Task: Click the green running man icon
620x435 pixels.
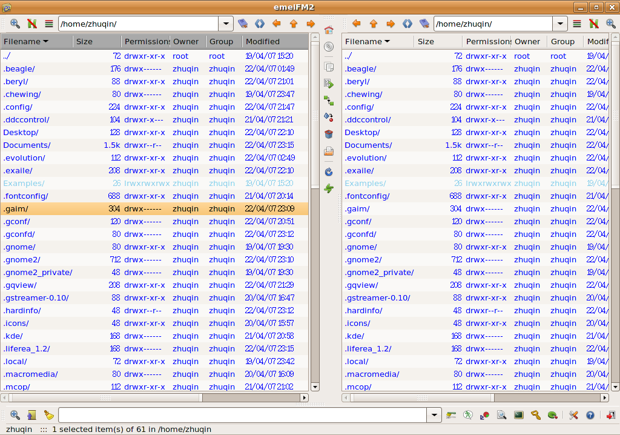Action: pyautogui.click(x=468, y=415)
